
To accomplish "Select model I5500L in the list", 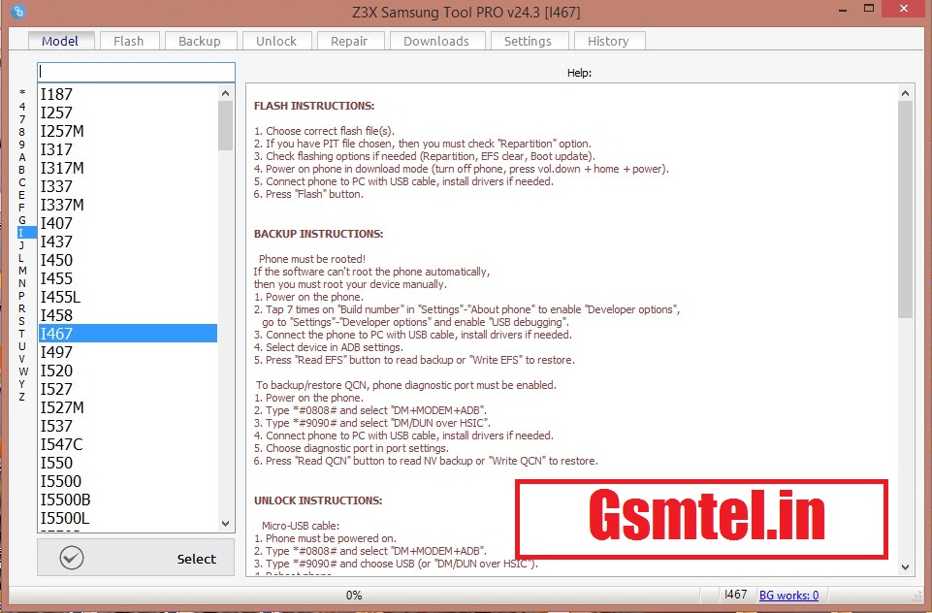I will point(128,519).
